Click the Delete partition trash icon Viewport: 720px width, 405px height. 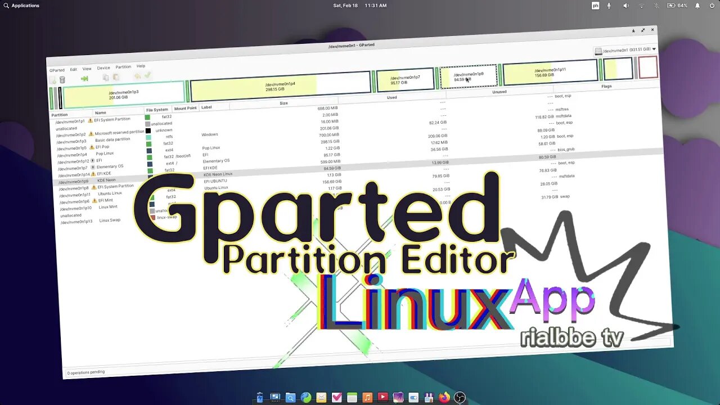coord(62,80)
